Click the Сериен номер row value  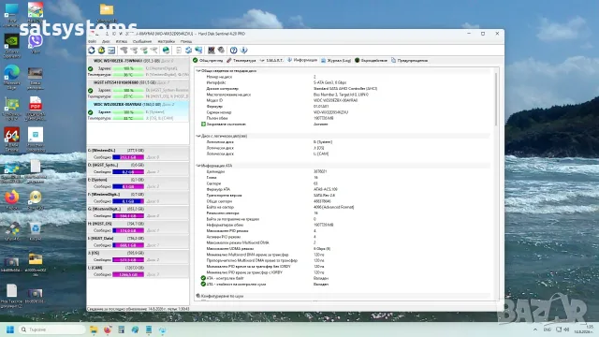pos(330,112)
